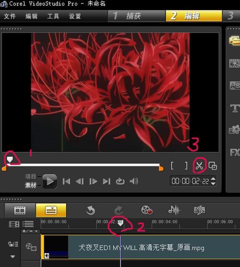Open the flower graphic library icon
Image resolution: width=240 pixels, height=267 pixels.
[235, 130]
